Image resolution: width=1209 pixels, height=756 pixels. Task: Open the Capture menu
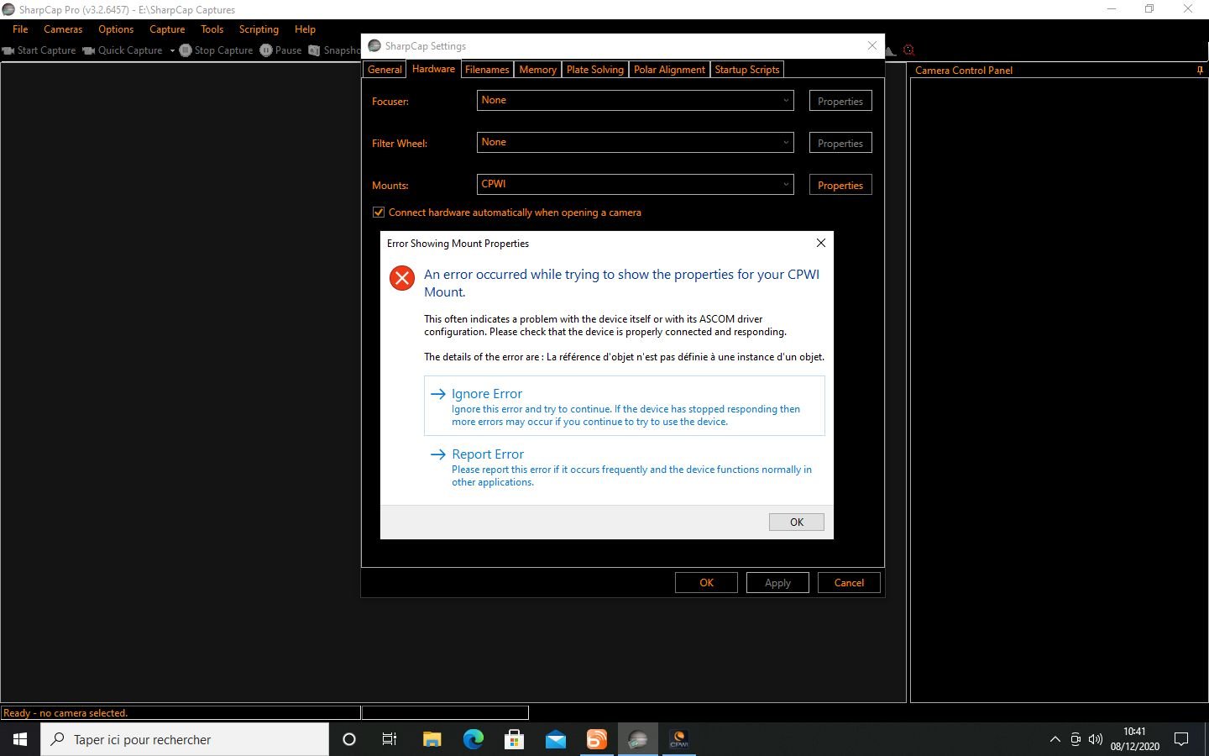(167, 29)
